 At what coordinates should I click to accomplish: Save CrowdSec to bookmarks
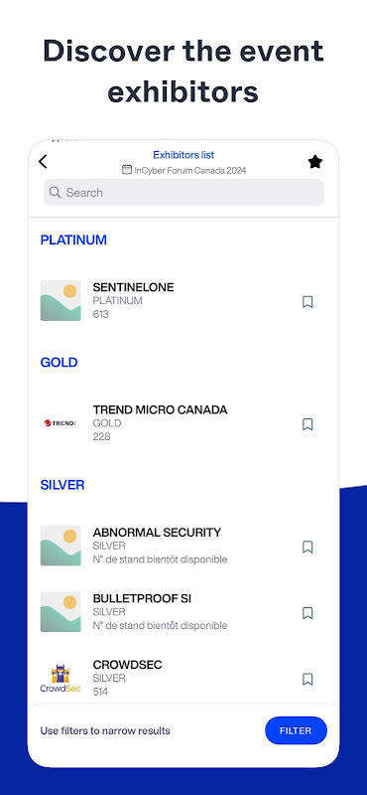307,679
